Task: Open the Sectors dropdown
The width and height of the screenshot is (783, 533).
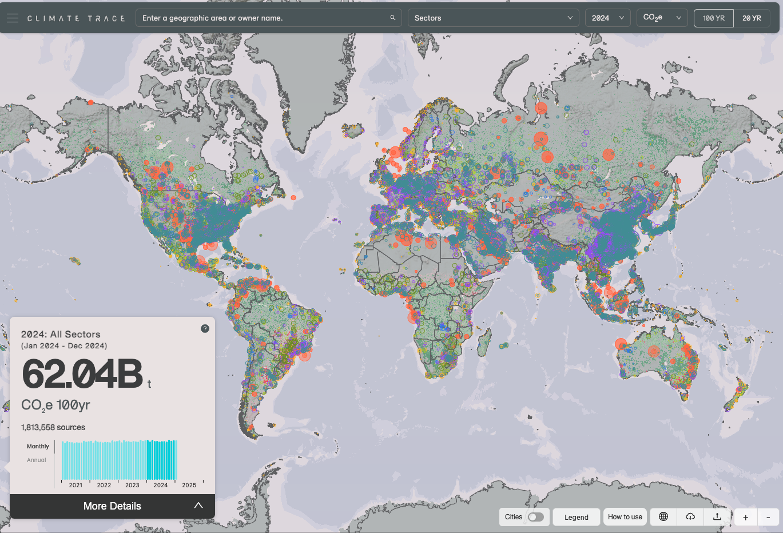Action: click(x=493, y=18)
